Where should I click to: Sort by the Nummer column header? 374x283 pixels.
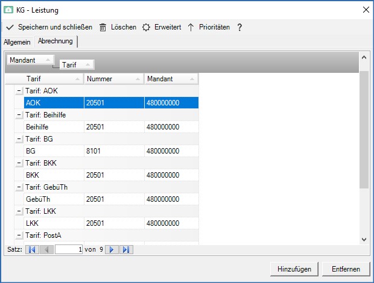pyautogui.click(x=113, y=79)
